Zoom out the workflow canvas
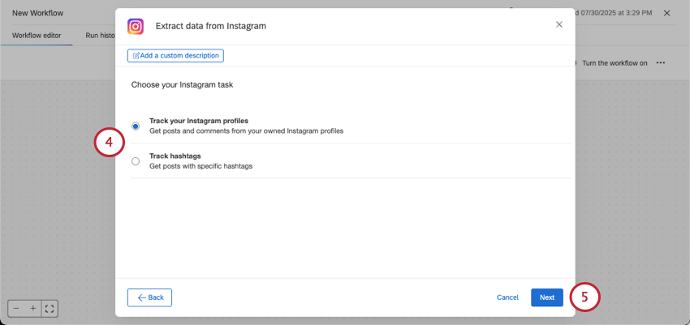Screen dimensions: 690x325 point(18,308)
